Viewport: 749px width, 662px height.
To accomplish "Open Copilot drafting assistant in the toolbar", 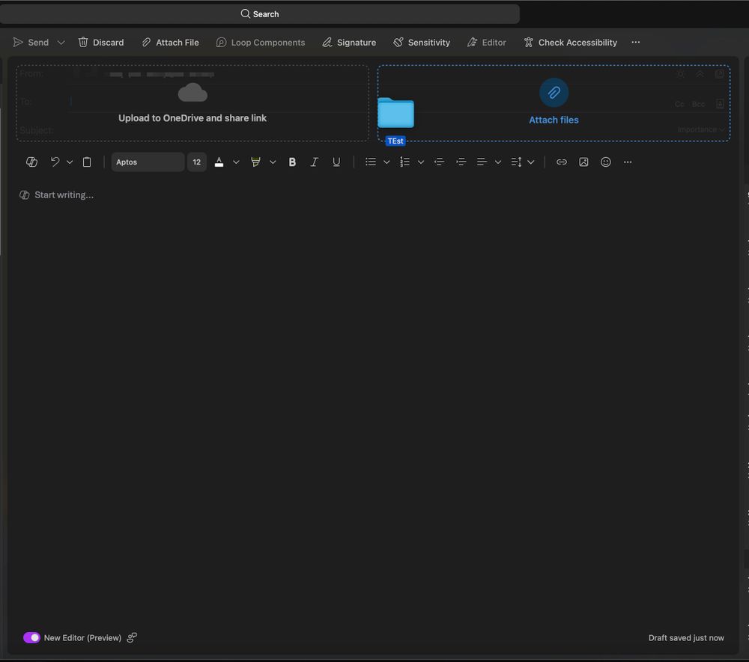I will pyautogui.click(x=31, y=162).
